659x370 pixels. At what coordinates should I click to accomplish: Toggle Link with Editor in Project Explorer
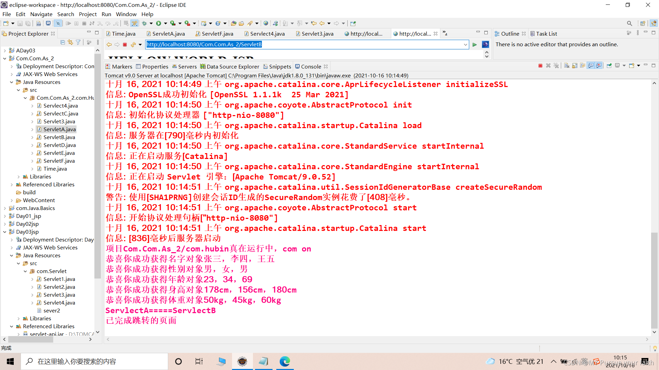click(70, 42)
